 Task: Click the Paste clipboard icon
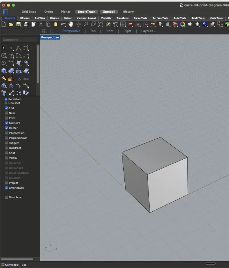(56, 24)
